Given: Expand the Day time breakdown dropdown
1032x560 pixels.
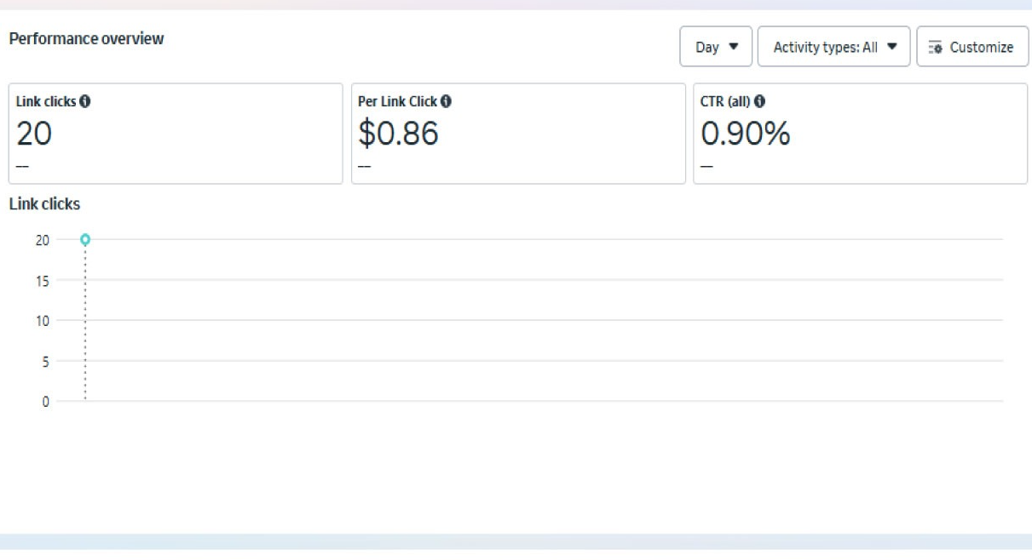Looking at the screenshot, I should pos(716,47).
